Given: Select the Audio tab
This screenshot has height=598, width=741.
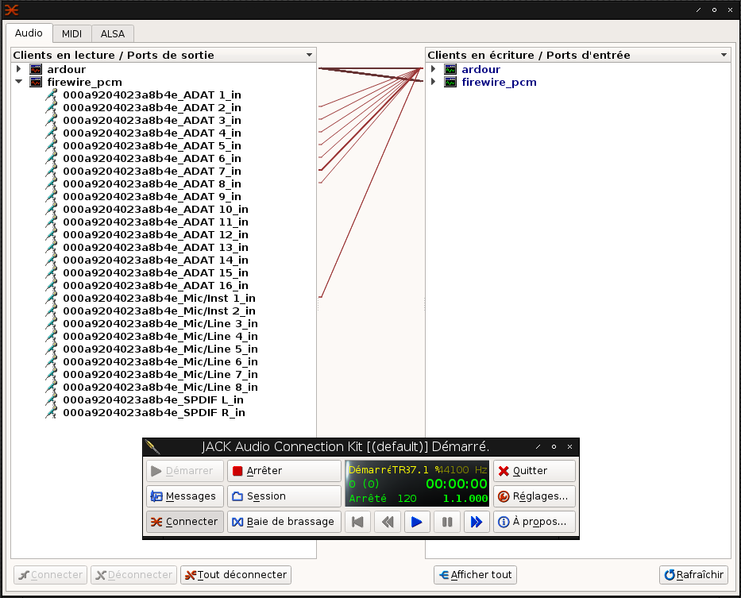Looking at the screenshot, I should (x=29, y=33).
